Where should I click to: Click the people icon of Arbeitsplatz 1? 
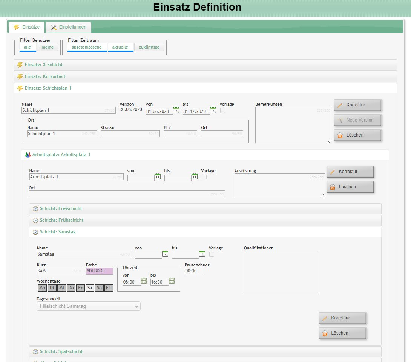click(28, 155)
